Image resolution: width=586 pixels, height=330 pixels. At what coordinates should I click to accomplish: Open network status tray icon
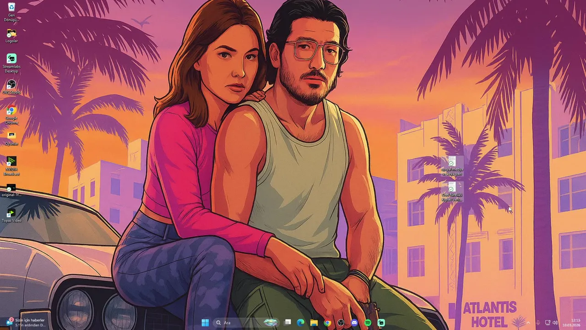click(x=548, y=323)
